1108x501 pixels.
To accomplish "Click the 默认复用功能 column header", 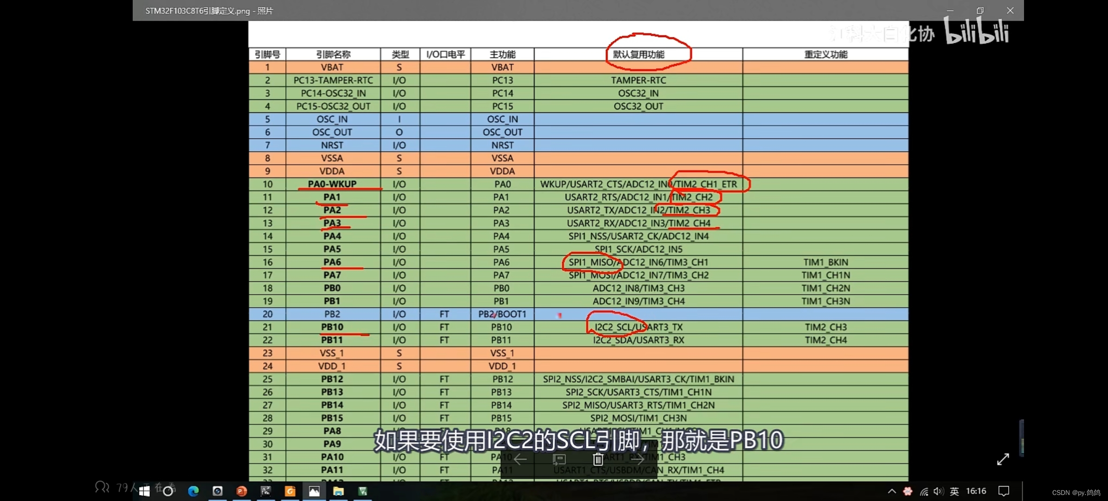I will click(x=638, y=54).
